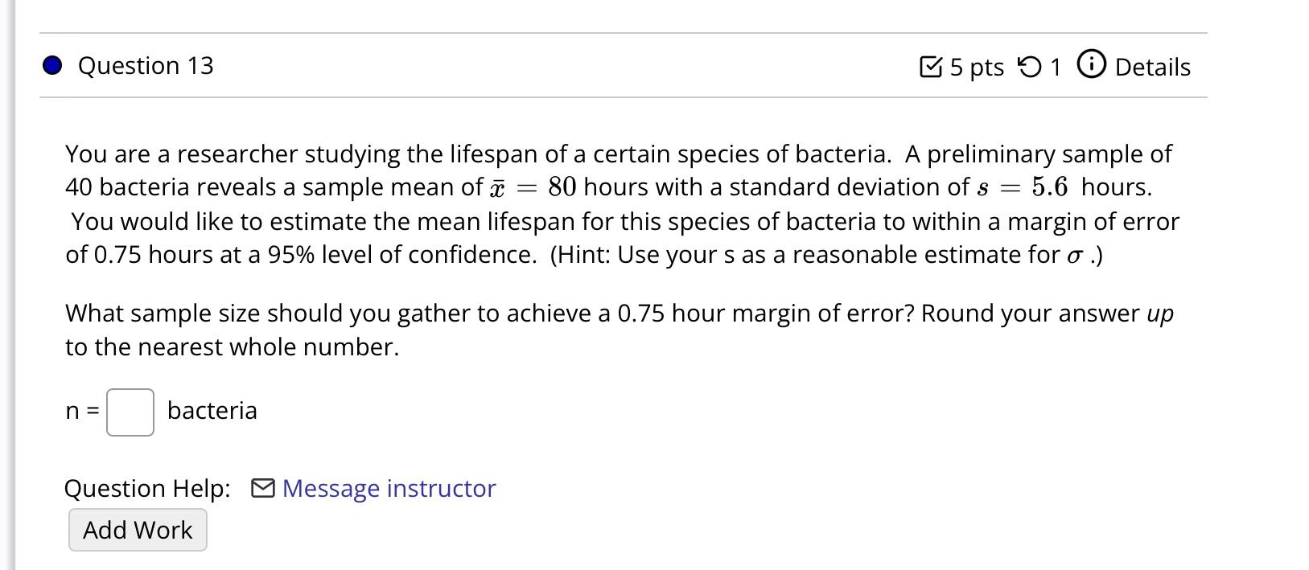
Task: Click the s = 5.6 formula
Action: pyautogui.click(x=1023, y=187)
